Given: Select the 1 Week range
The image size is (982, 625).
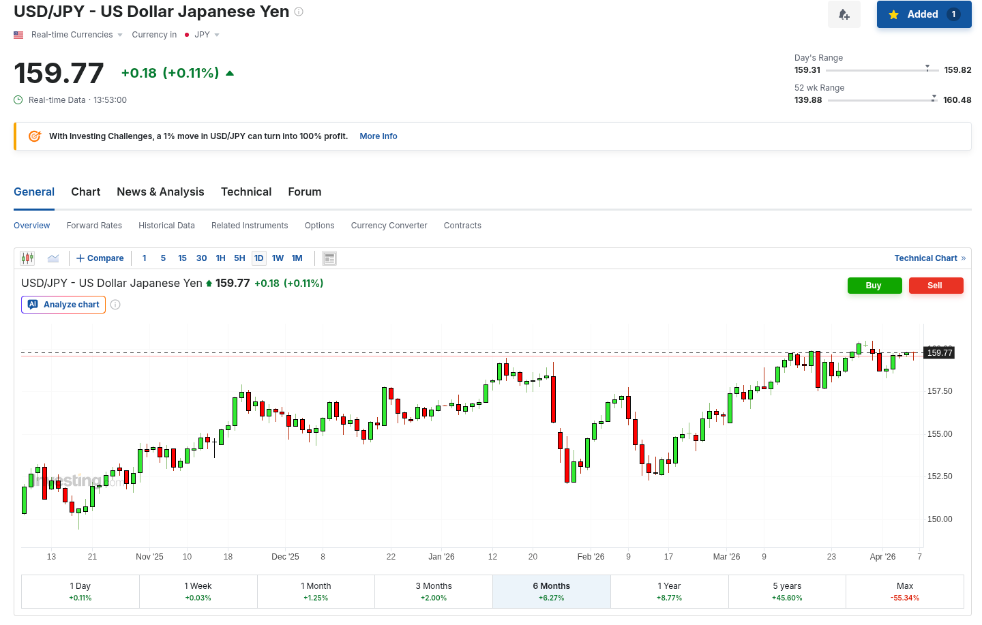Looking at the screenshot, I should [x=198, y=592].
